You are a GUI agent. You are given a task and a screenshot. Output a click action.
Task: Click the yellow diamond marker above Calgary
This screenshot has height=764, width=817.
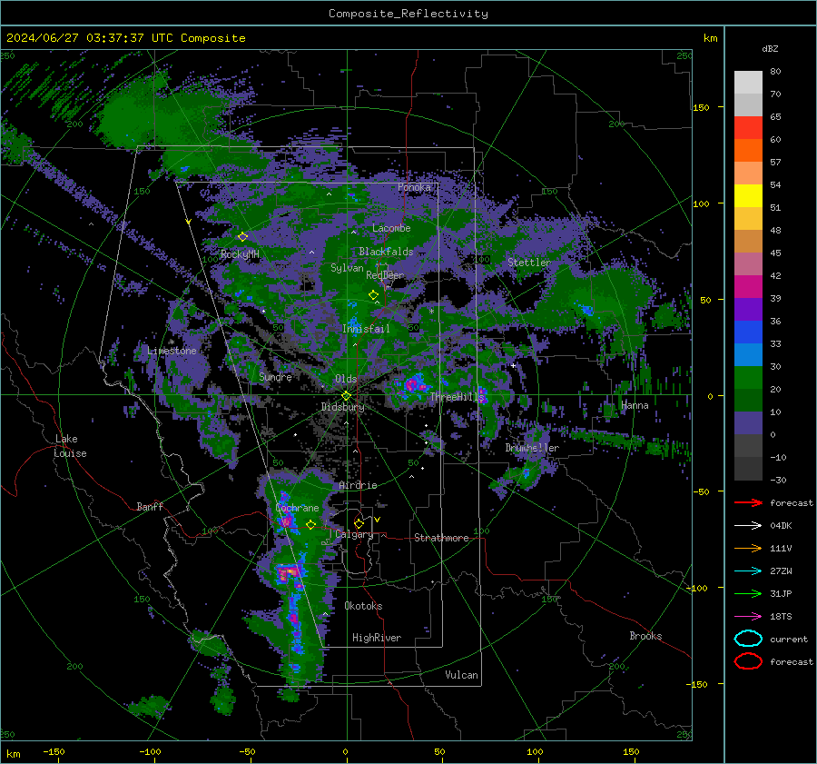359,523
